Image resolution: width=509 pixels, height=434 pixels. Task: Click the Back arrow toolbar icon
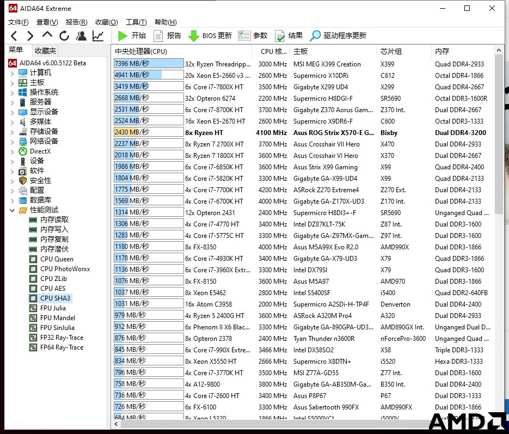14,36
